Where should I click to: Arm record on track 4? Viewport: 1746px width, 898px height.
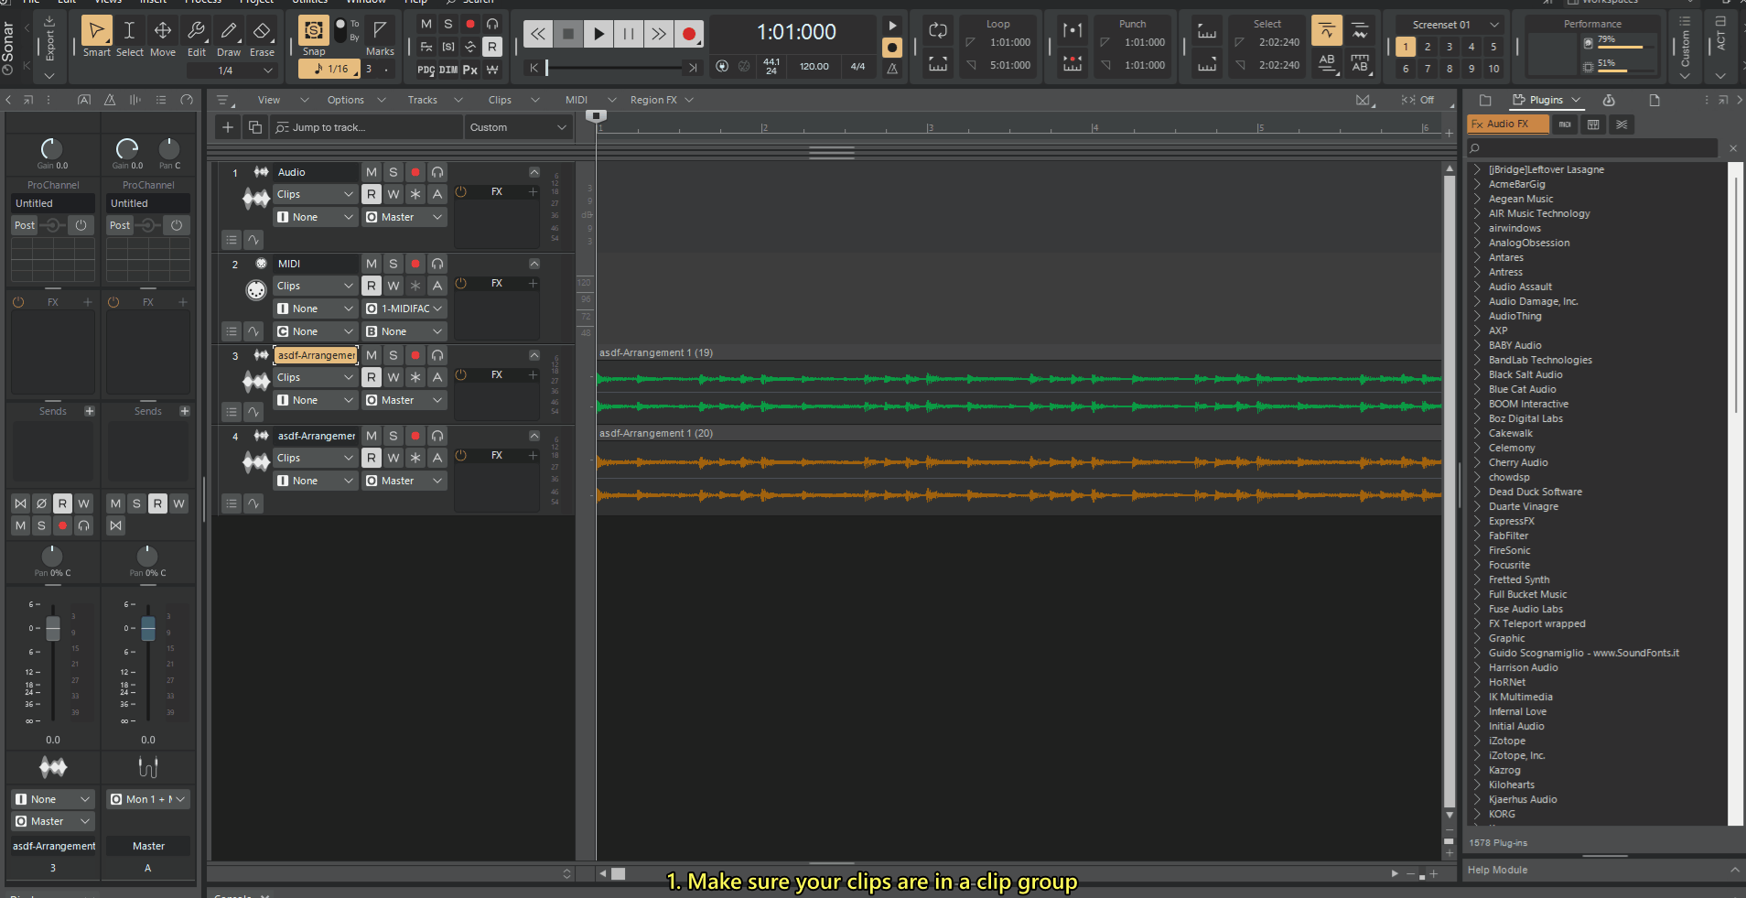click(x=415, y=436)
